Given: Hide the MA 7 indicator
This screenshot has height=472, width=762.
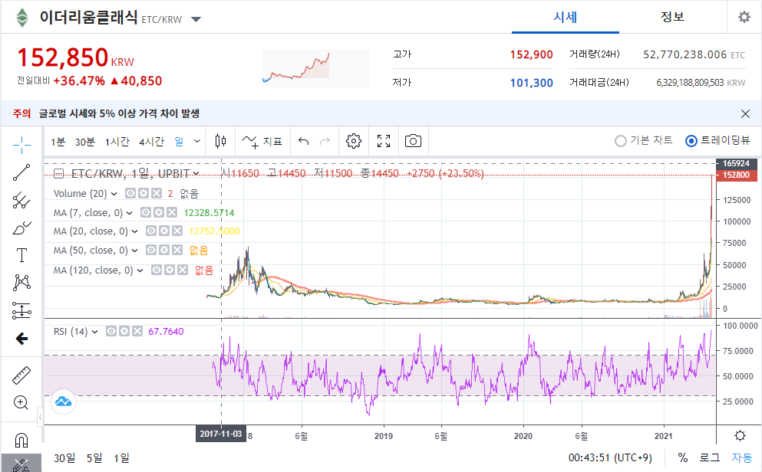Looking at the screenshot, I should click(x=146, y=212).
